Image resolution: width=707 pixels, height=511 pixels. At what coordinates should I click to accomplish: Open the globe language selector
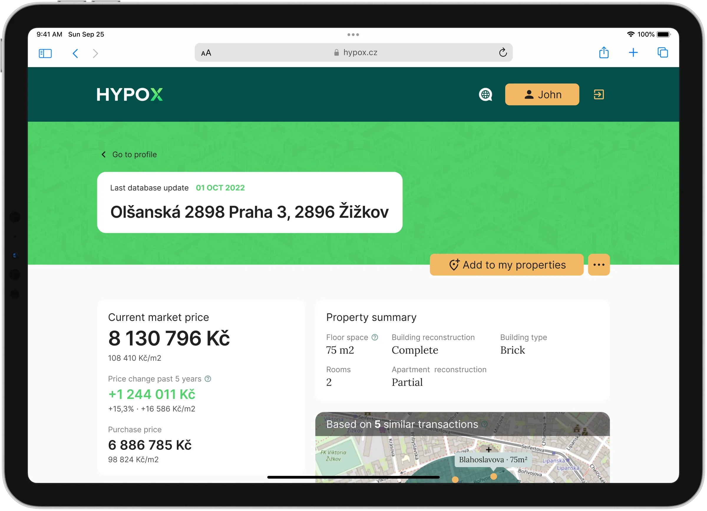pyautogui.click(x=486, y=95)
